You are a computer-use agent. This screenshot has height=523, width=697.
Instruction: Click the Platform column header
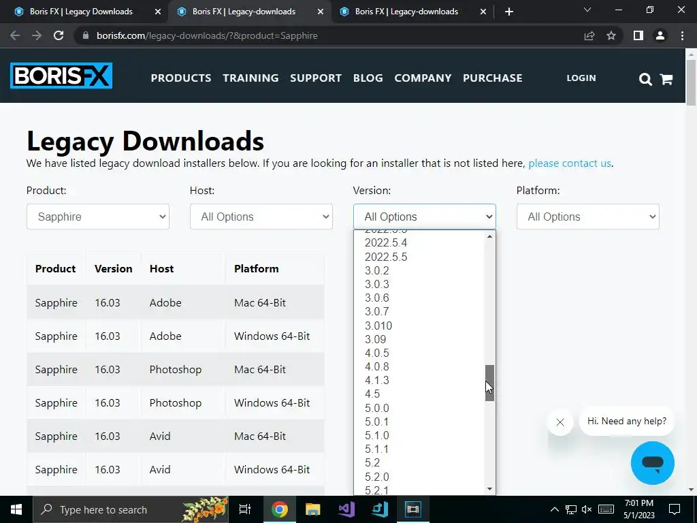257,268
